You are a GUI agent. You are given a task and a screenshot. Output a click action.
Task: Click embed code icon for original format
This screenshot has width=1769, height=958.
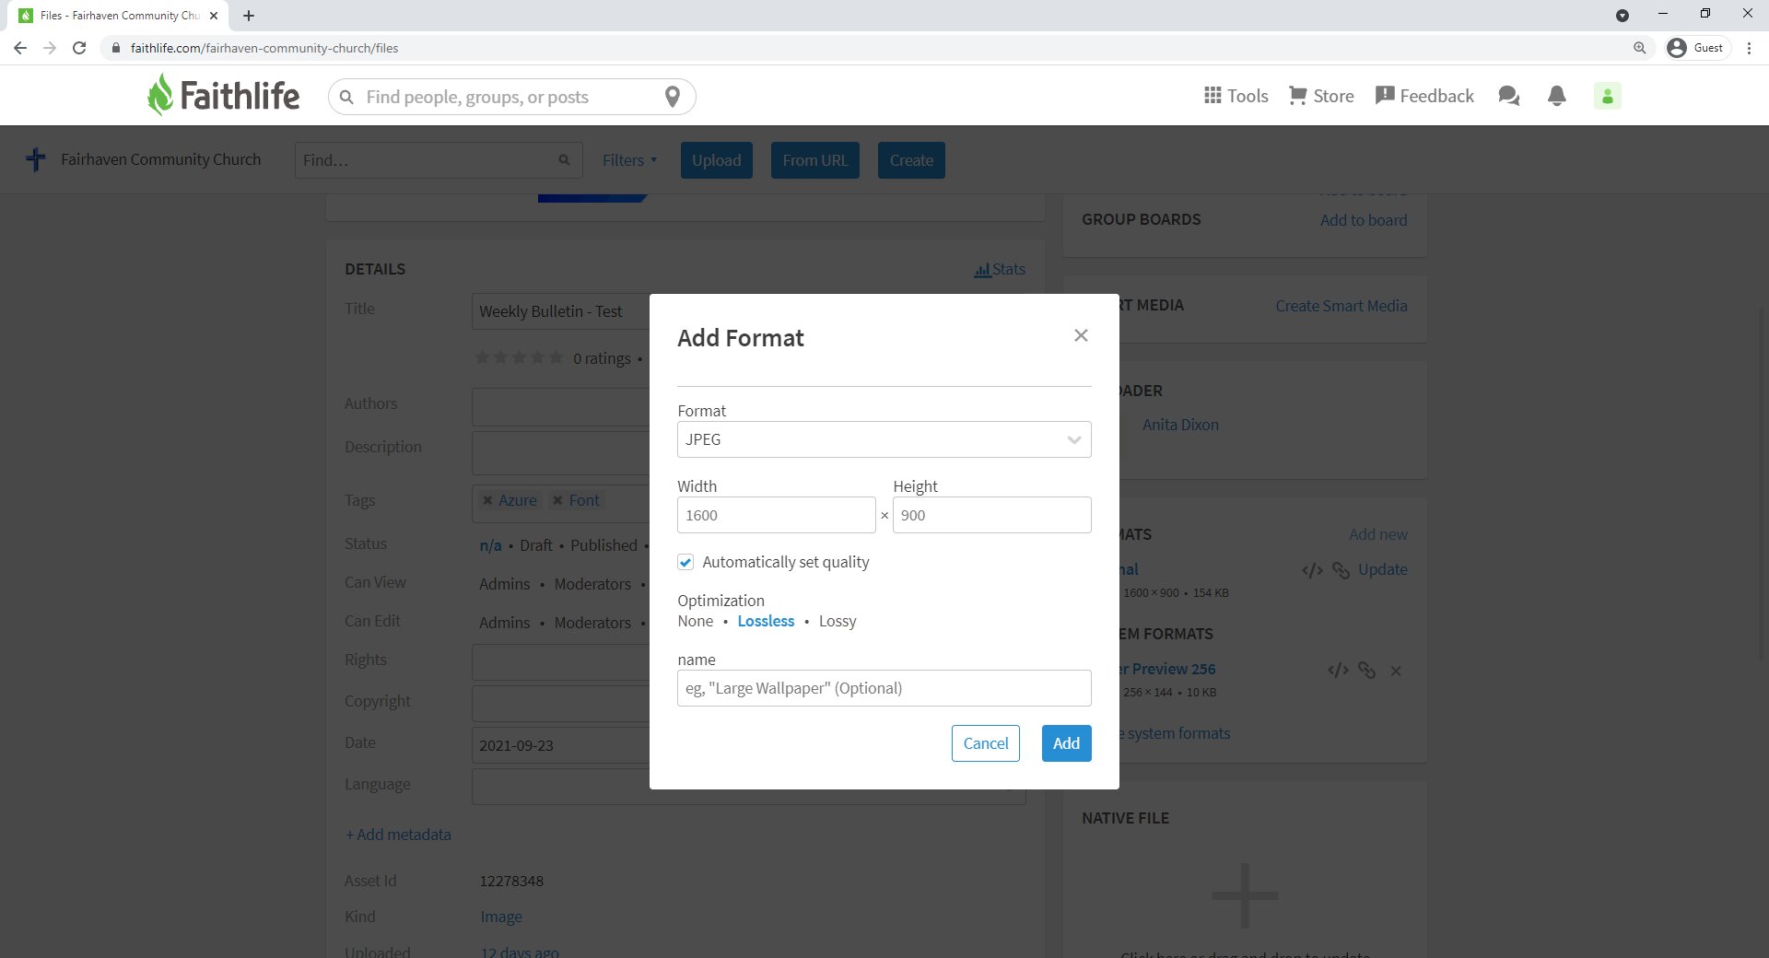tap(1312, 571)
